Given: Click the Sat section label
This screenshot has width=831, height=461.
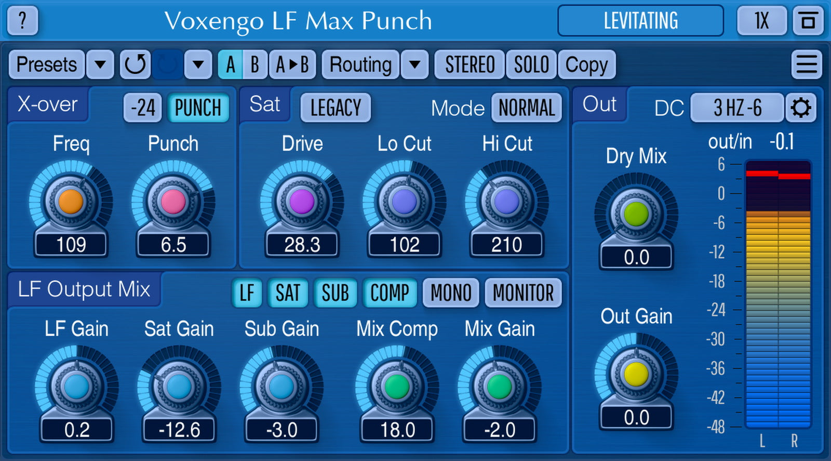Looking at the screenshot, I should 265,104.
